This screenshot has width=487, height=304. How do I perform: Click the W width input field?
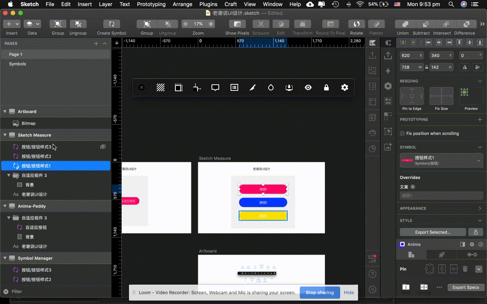[412, 67]
